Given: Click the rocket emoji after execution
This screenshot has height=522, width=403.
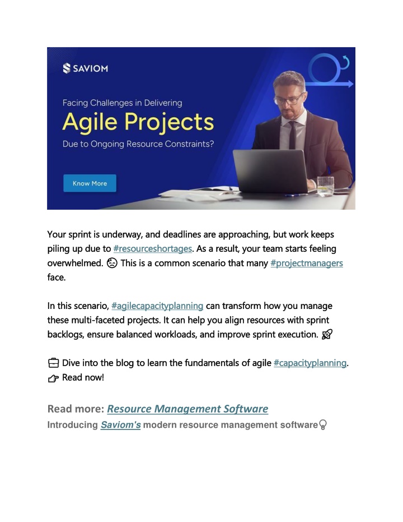Looking at the screenshot, I should 327,334.
